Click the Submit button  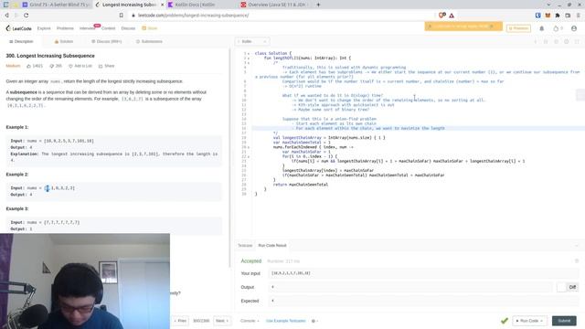click(564, 321)
